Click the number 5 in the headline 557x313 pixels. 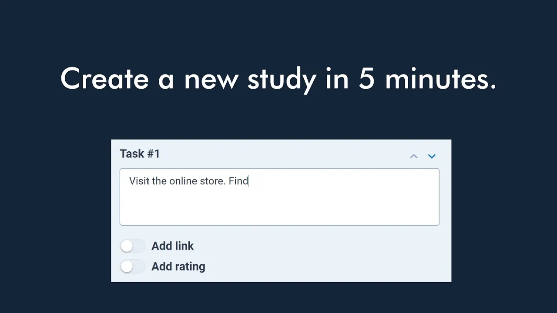click(x=367, y=79)
